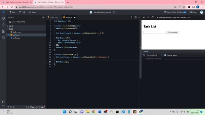The width and height of the screenshot is (205, 115).
Task: Close the second browser tab
Action: 63,2
